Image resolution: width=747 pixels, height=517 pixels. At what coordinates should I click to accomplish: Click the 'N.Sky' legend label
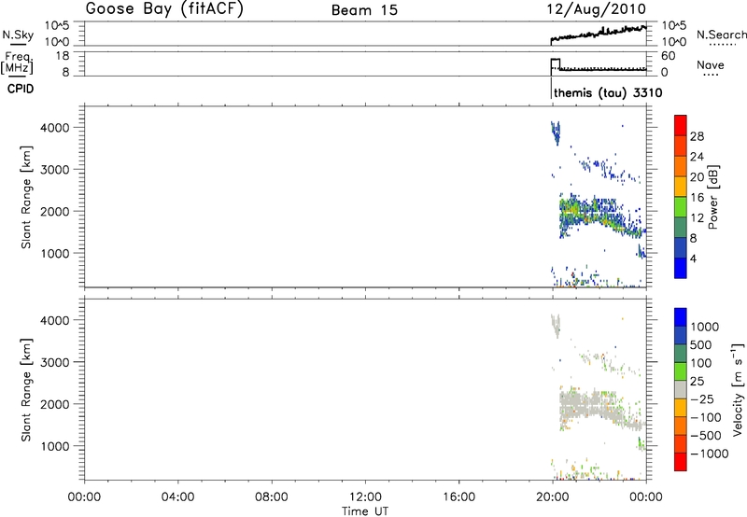18,35
